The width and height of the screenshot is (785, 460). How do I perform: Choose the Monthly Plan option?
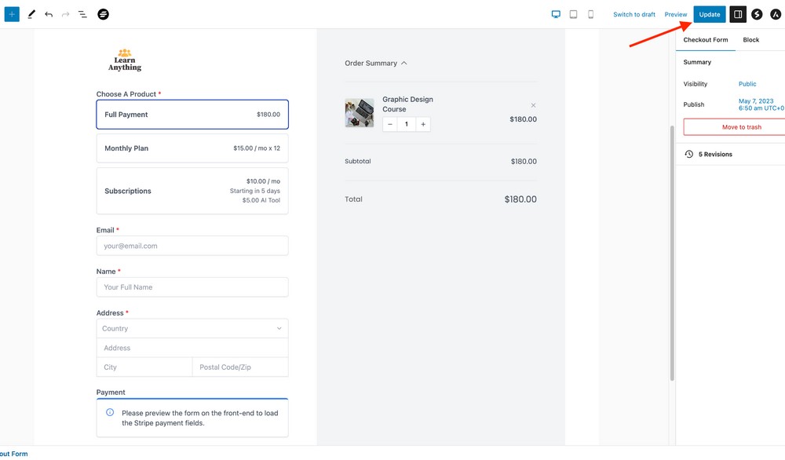192,148
